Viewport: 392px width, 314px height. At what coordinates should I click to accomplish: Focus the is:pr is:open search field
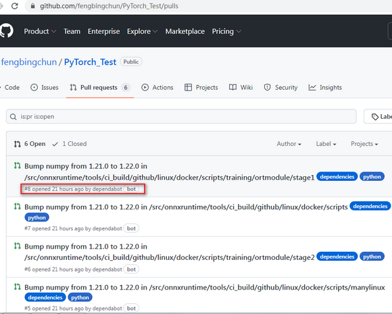coord(181,116)
